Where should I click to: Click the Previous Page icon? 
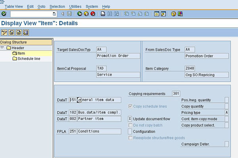tap(133, 14)
